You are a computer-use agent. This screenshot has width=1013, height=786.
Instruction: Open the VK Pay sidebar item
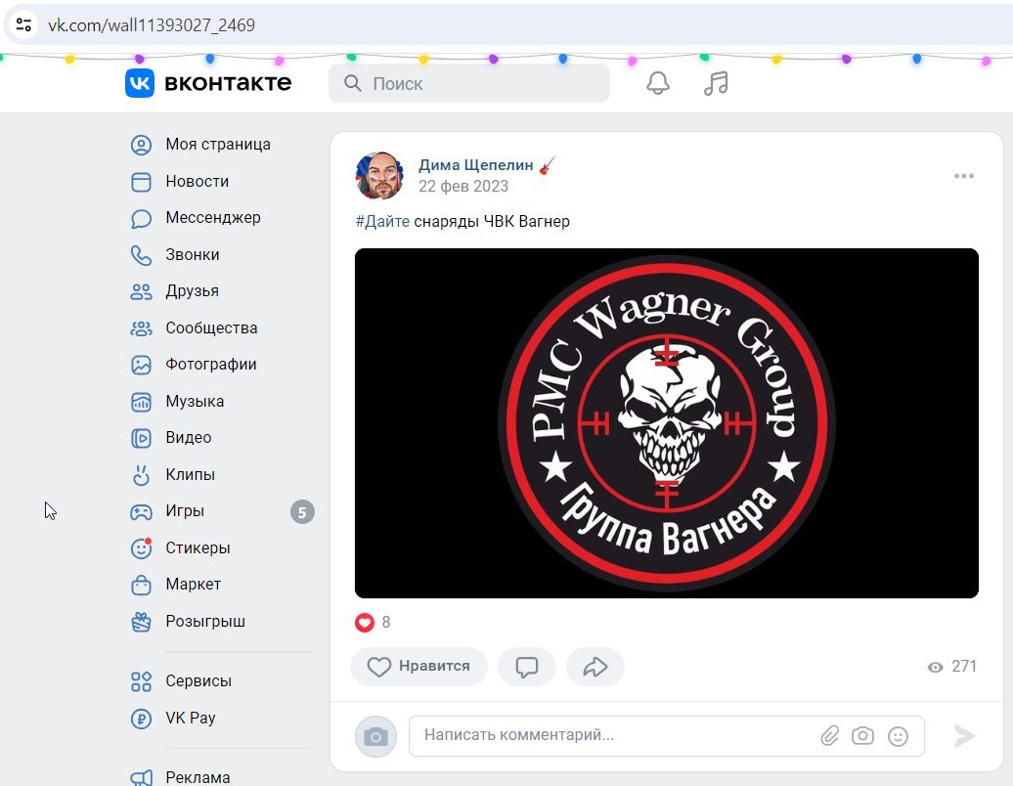tap(191, 719)
